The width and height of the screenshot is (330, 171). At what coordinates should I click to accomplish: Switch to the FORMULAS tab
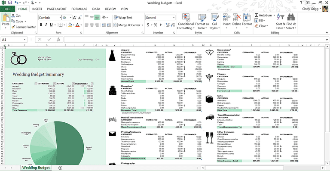[x=79, y=9]
